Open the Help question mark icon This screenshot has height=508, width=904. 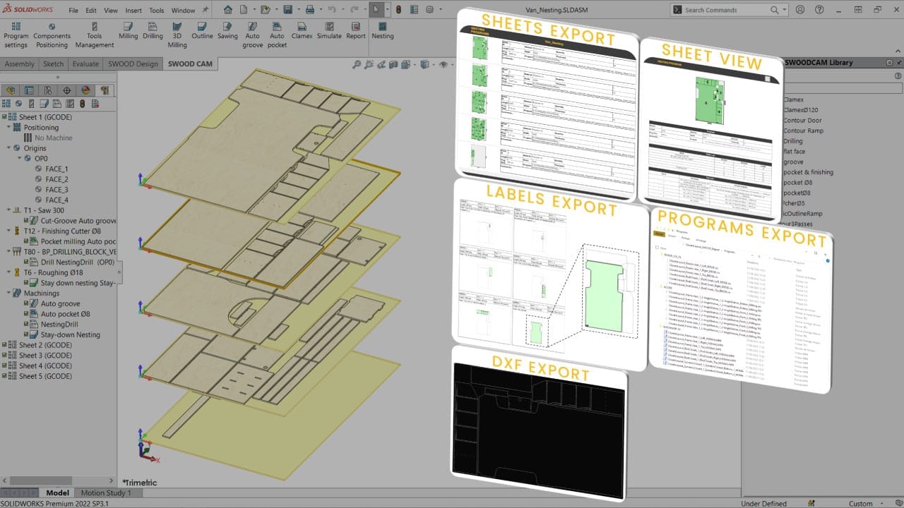(x=818, y=10)
